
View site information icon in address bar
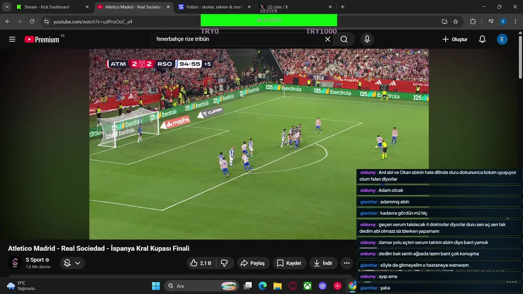point(47,22)
